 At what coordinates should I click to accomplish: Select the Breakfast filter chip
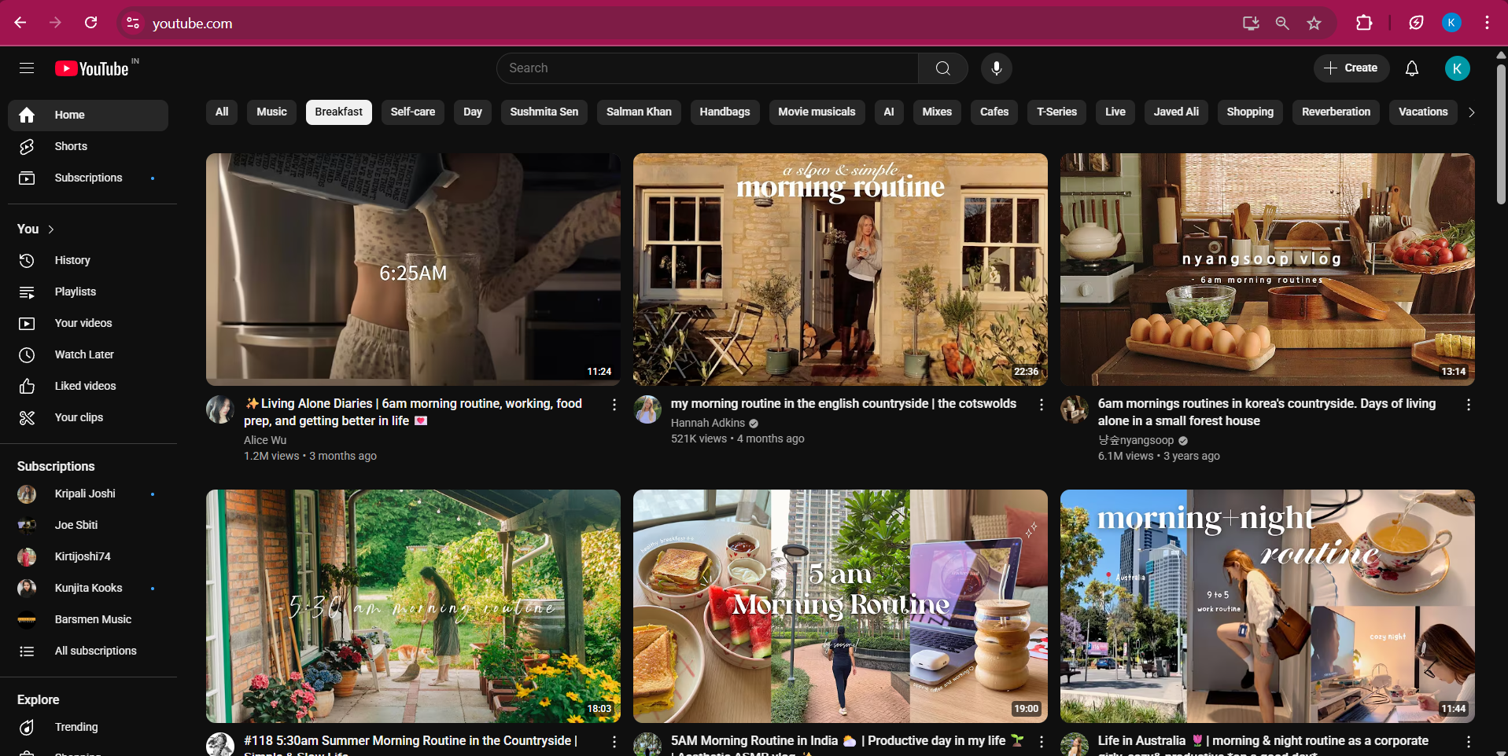pos(339,112)
